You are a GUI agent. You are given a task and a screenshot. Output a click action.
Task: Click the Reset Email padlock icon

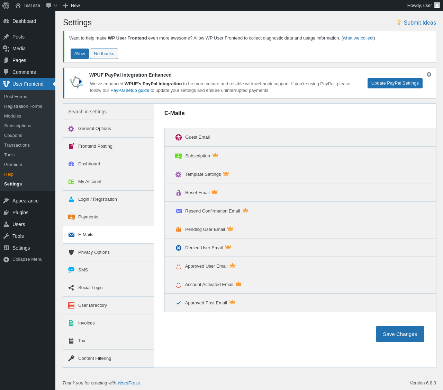[x=179, y=193]
